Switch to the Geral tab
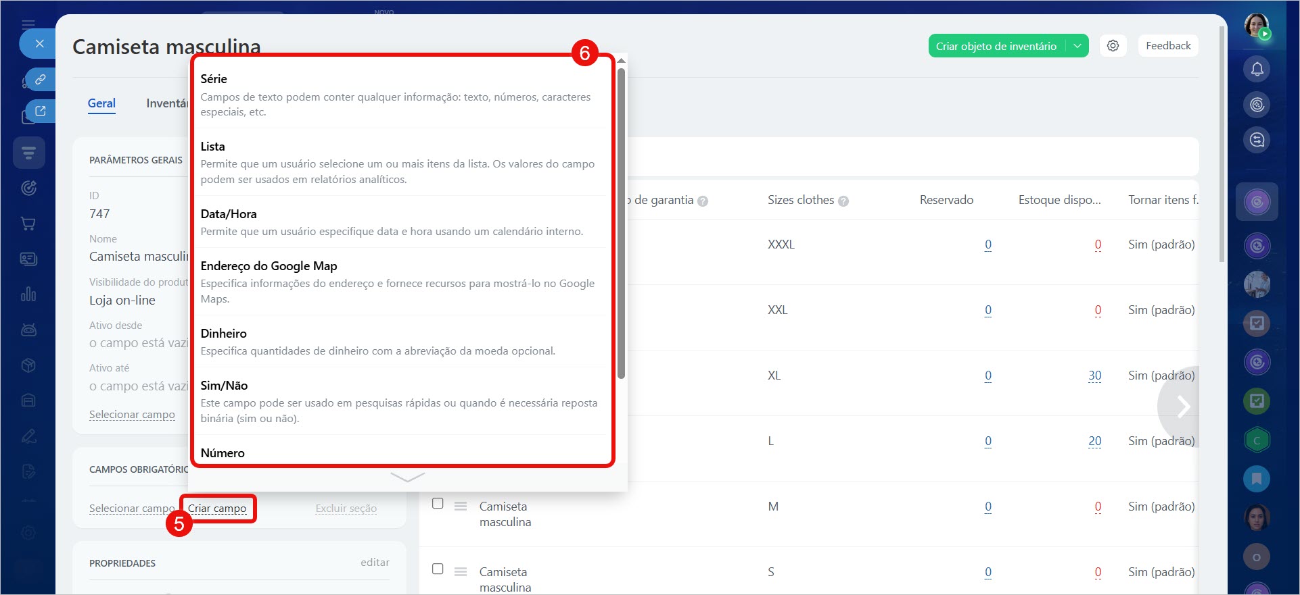This screenshot has width=1300, height=595. [101, 103]
